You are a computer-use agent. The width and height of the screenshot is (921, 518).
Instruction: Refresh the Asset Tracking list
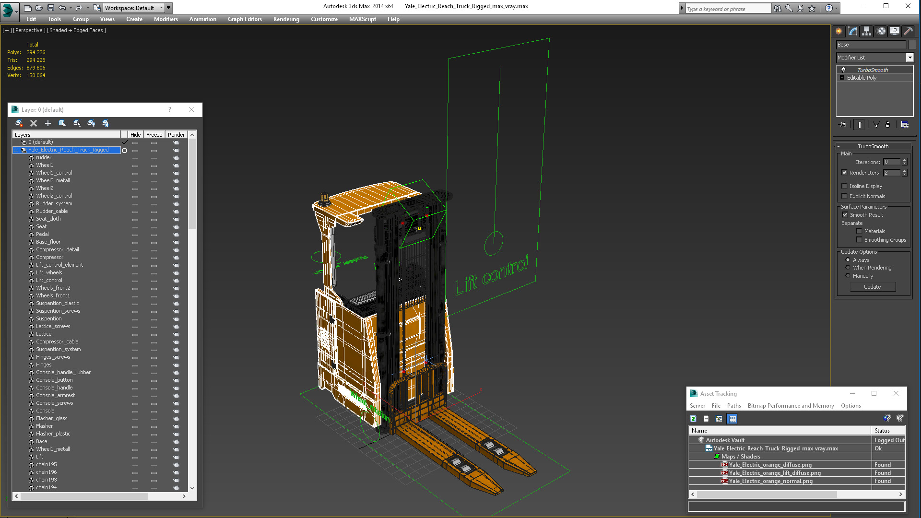(693, 419)
